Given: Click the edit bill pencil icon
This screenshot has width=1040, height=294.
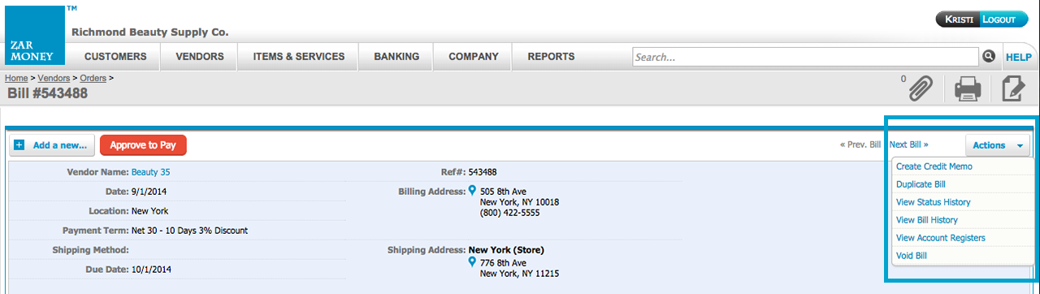Looking at the screenshot, I should pyautogui.click(x=1012, y=88).
